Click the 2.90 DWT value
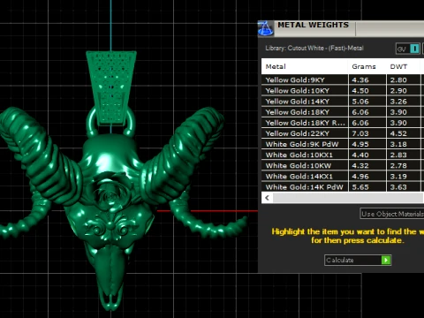Screen dimensions: 424x318 pyautogui.click(x=398, y=91)
